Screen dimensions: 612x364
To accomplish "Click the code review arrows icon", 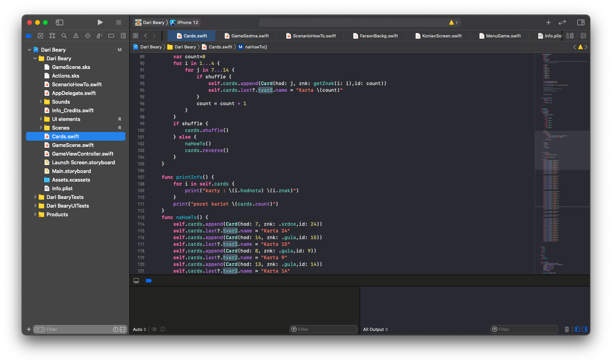I will [x=562, y=22].
